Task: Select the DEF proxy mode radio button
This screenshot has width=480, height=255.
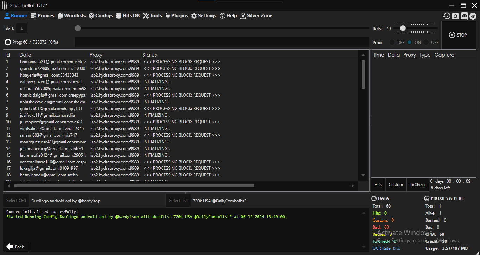Action: pos(392,42)
